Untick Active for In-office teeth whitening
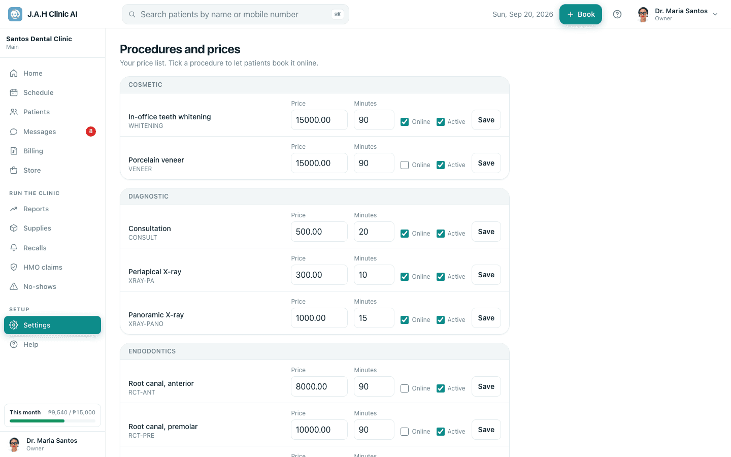 pyautogui.click(x=441, y=122)
